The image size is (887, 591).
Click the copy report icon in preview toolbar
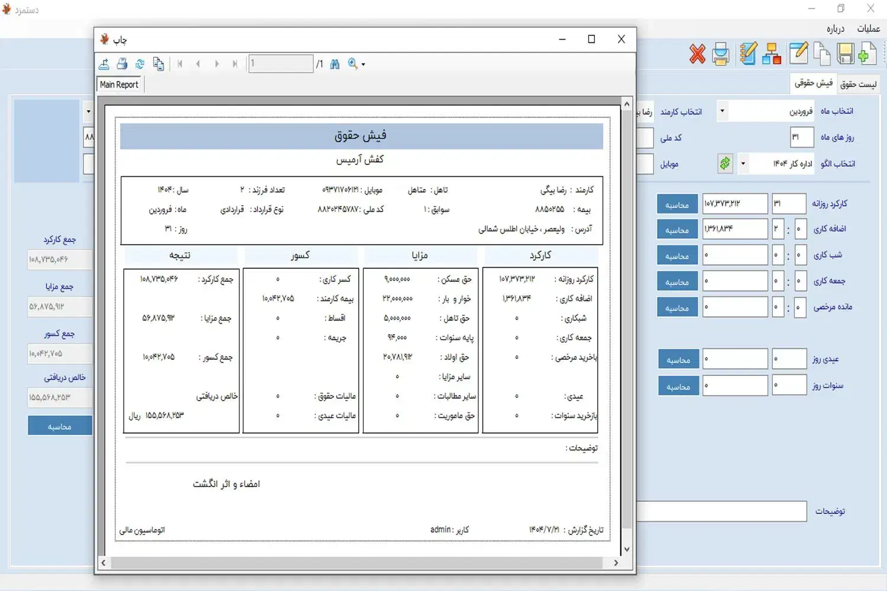click(158, 64)
